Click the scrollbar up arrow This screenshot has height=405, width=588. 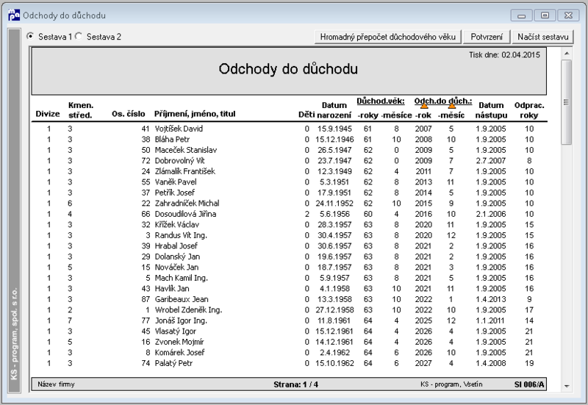(x=567, y=54)
